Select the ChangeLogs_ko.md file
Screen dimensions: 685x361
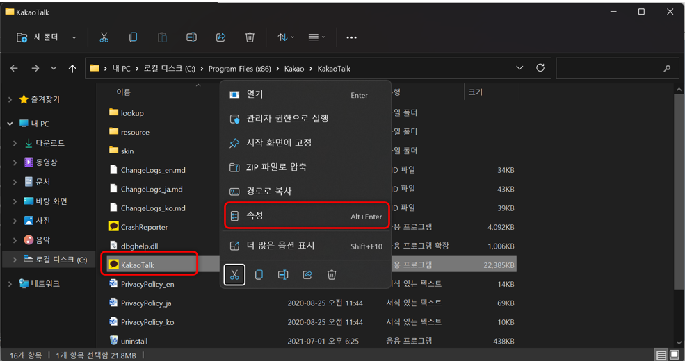(x=153, y=208)
